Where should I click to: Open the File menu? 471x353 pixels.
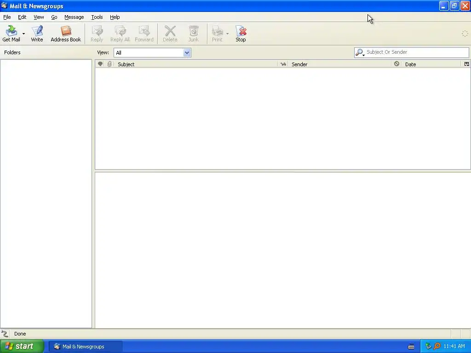pyautogui.click(x=7, y=17)
